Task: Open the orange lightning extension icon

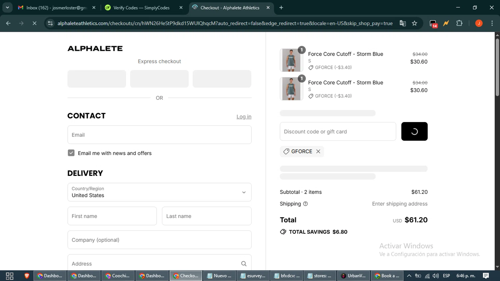Action: coord(446,23)
